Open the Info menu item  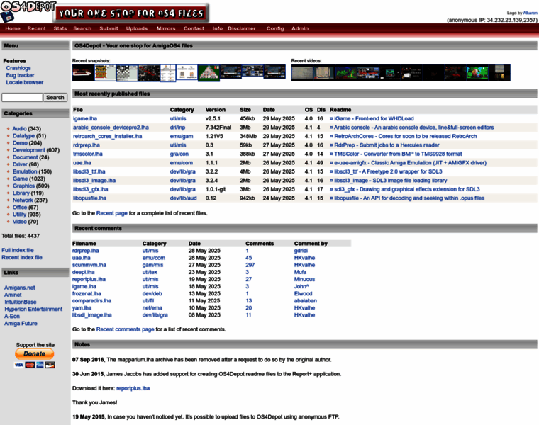(217, 28)
